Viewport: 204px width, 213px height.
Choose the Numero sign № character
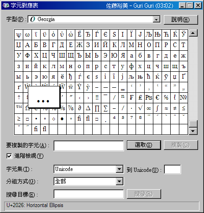pyautogui.click(x=183, y=98)
